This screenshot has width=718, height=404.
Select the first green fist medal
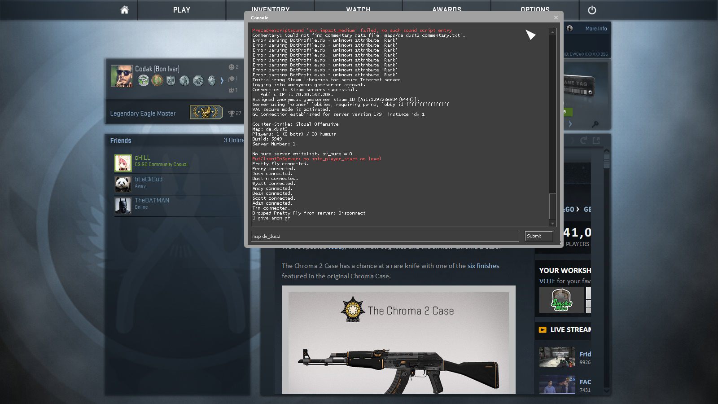coord(143,80)
